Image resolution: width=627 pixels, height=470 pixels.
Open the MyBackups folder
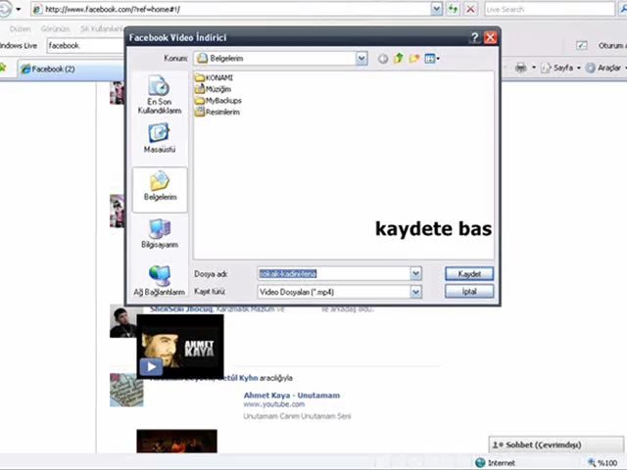pos(218,100)
